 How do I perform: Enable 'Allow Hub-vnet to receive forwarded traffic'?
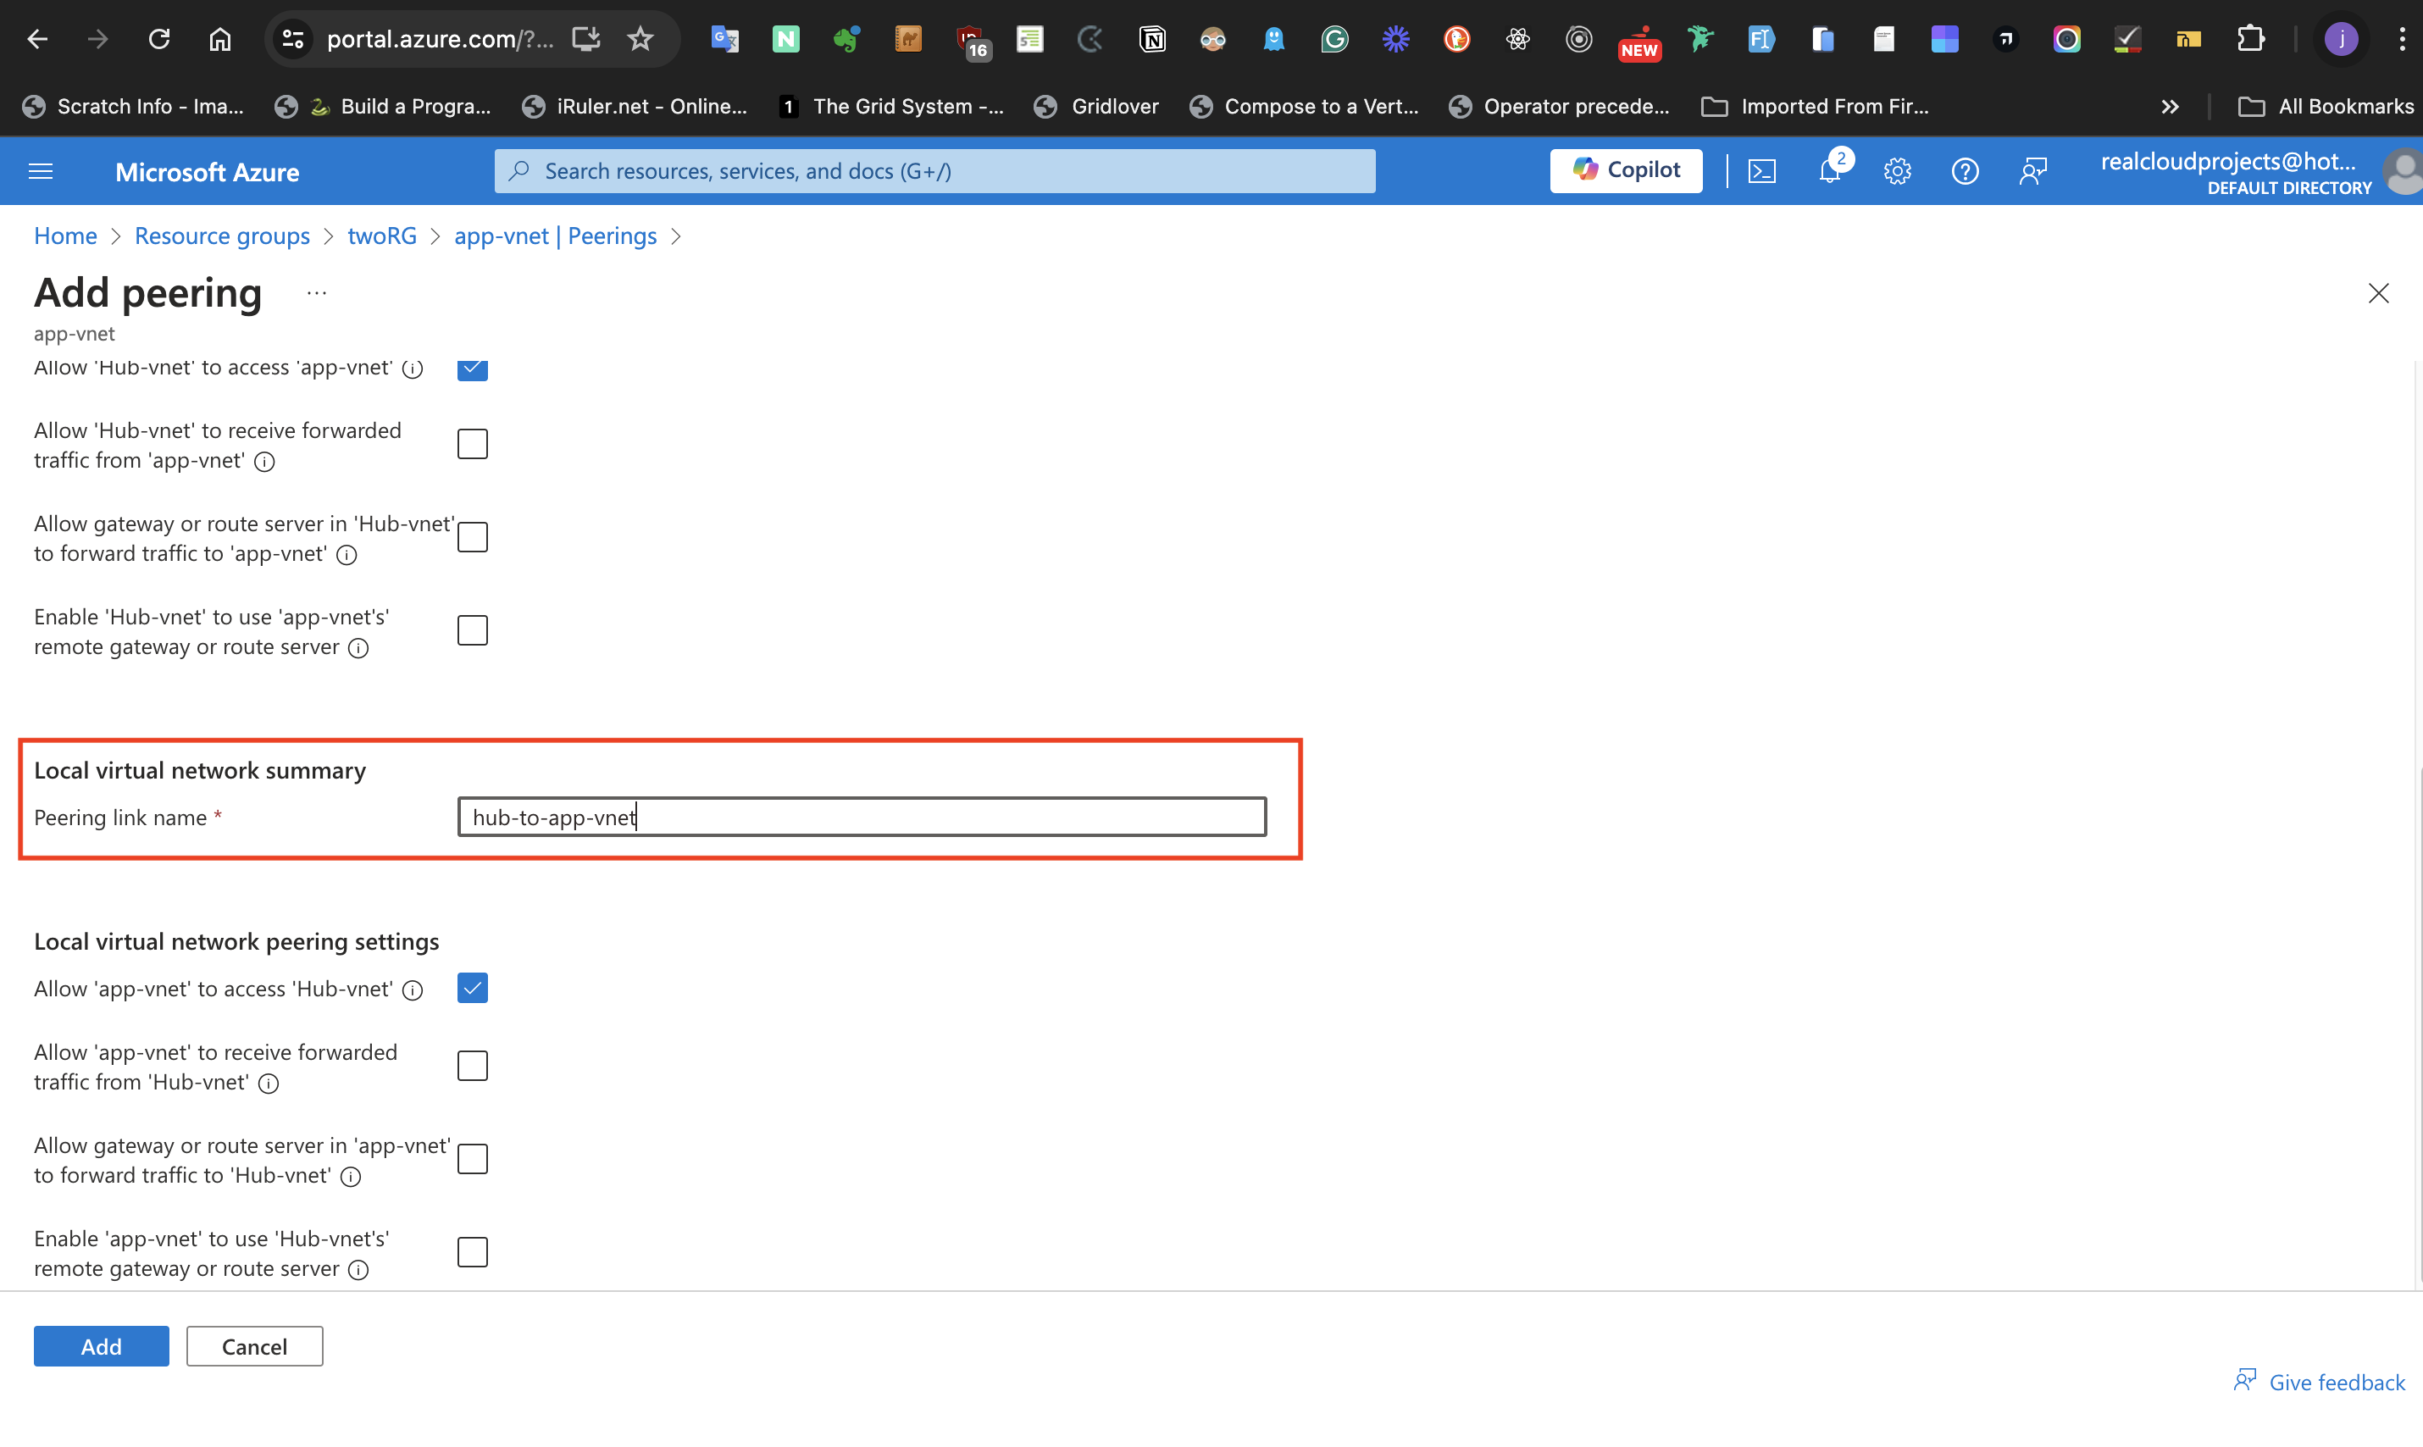[x=472, y=444]
